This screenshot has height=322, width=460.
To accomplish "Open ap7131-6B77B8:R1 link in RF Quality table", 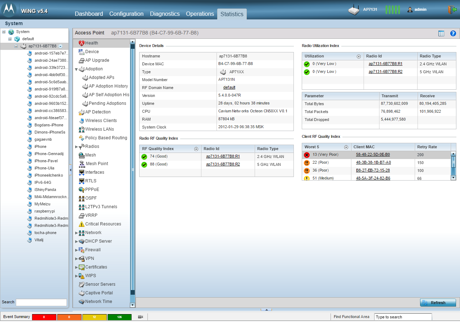I will (x=223, y=157).
